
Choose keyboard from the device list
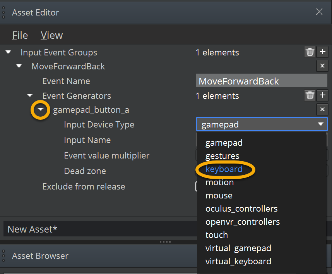[224, 169]
